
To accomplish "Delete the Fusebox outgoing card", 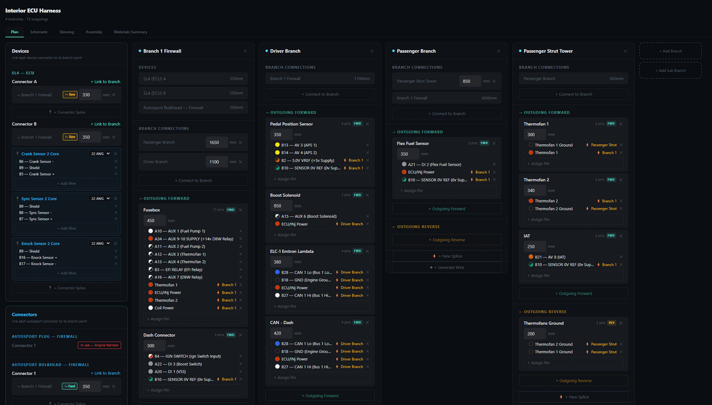I will pyautogui.click(x=240, y=210).
